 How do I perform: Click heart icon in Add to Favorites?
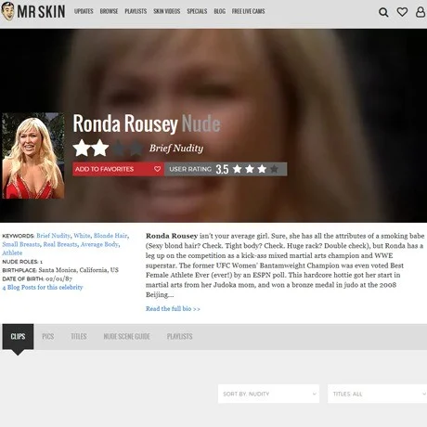[x=157, y=169]
